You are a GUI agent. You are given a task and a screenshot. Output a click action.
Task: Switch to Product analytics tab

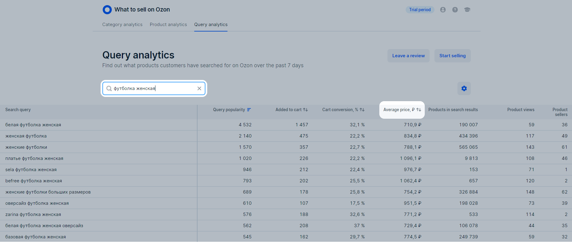168,25
